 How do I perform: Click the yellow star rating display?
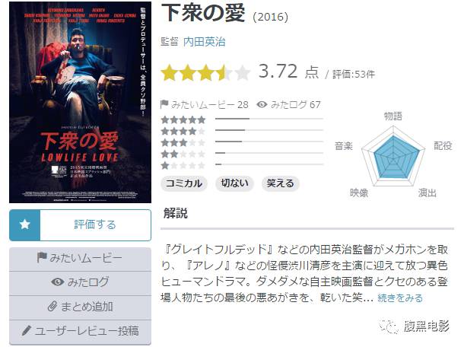(x=206, y=72)
